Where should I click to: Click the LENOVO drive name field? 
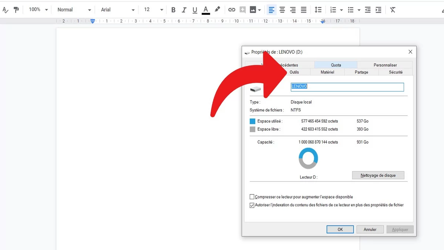[x=347, y=87]
